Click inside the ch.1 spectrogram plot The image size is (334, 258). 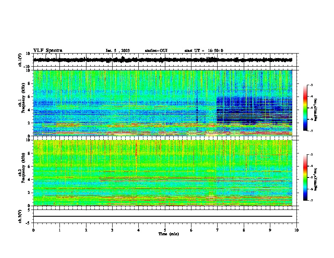click(x=163, y=103)
